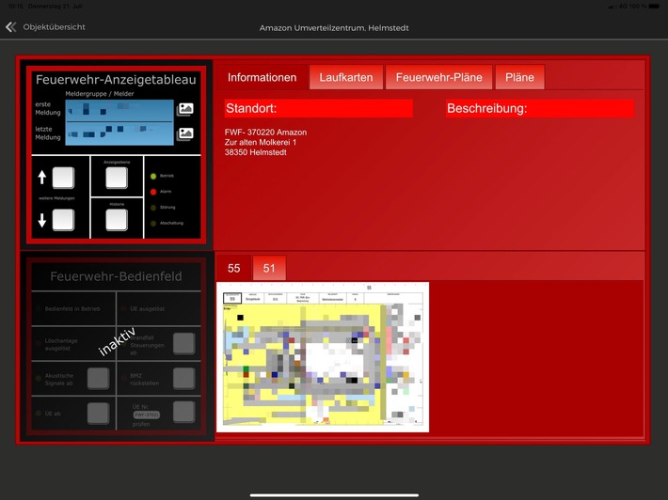This screenshot has height=500, width=668.
Task: Select the Laufkarte tab 51
Action: [x=269, y=268]
